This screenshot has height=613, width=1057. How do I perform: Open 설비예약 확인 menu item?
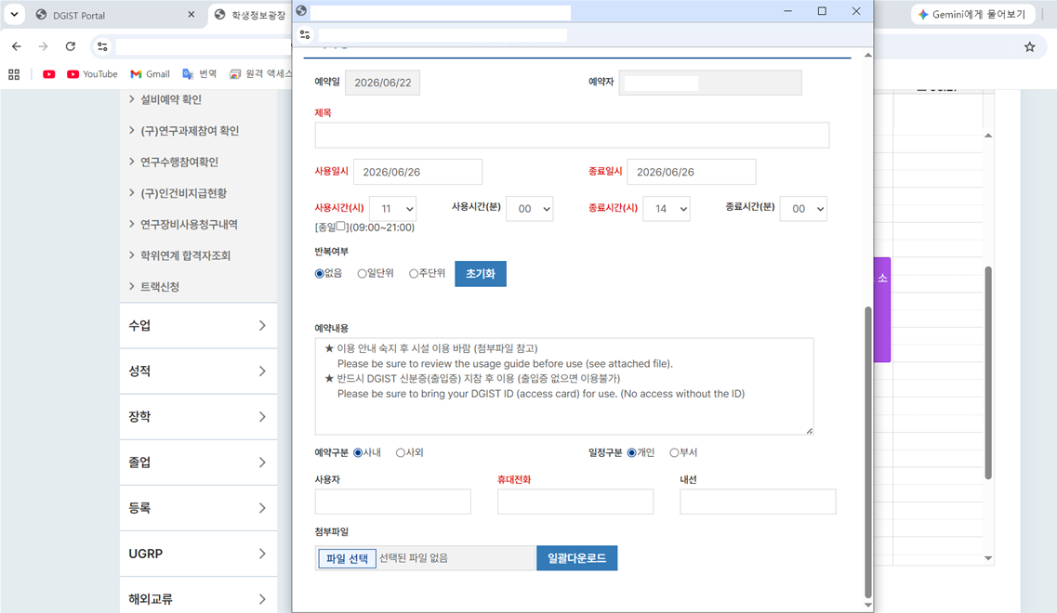(170, 99)
